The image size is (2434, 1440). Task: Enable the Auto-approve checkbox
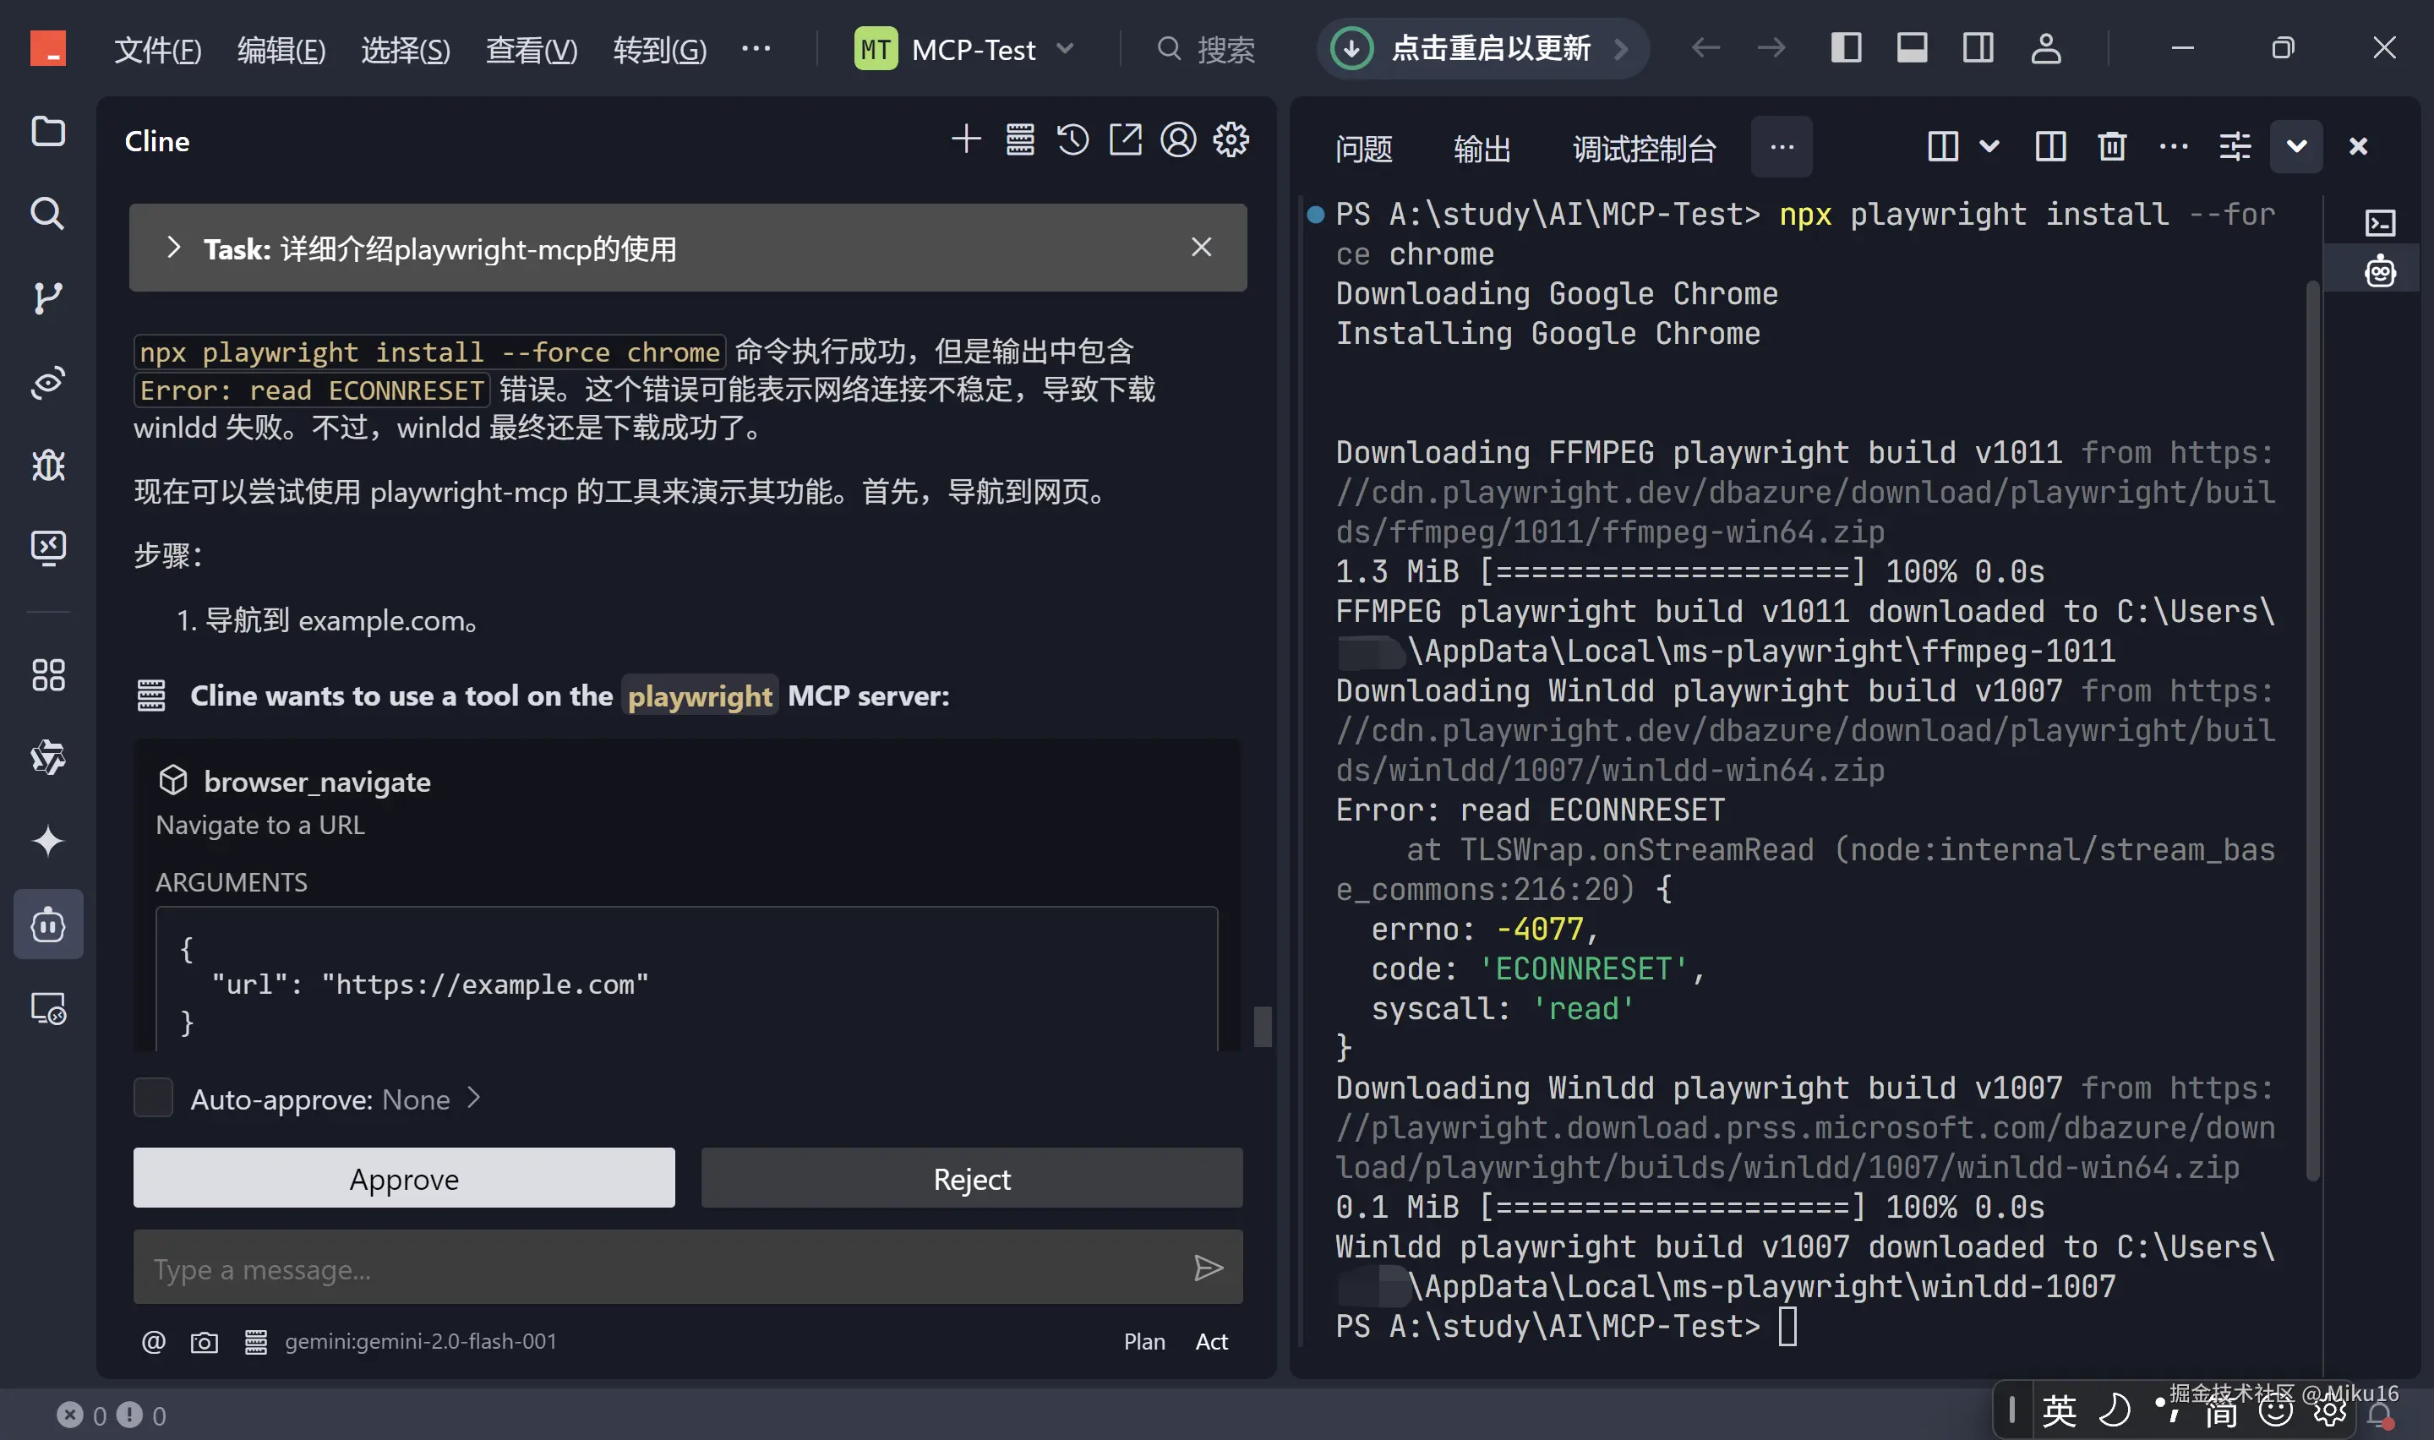[x=153, y=1099]
